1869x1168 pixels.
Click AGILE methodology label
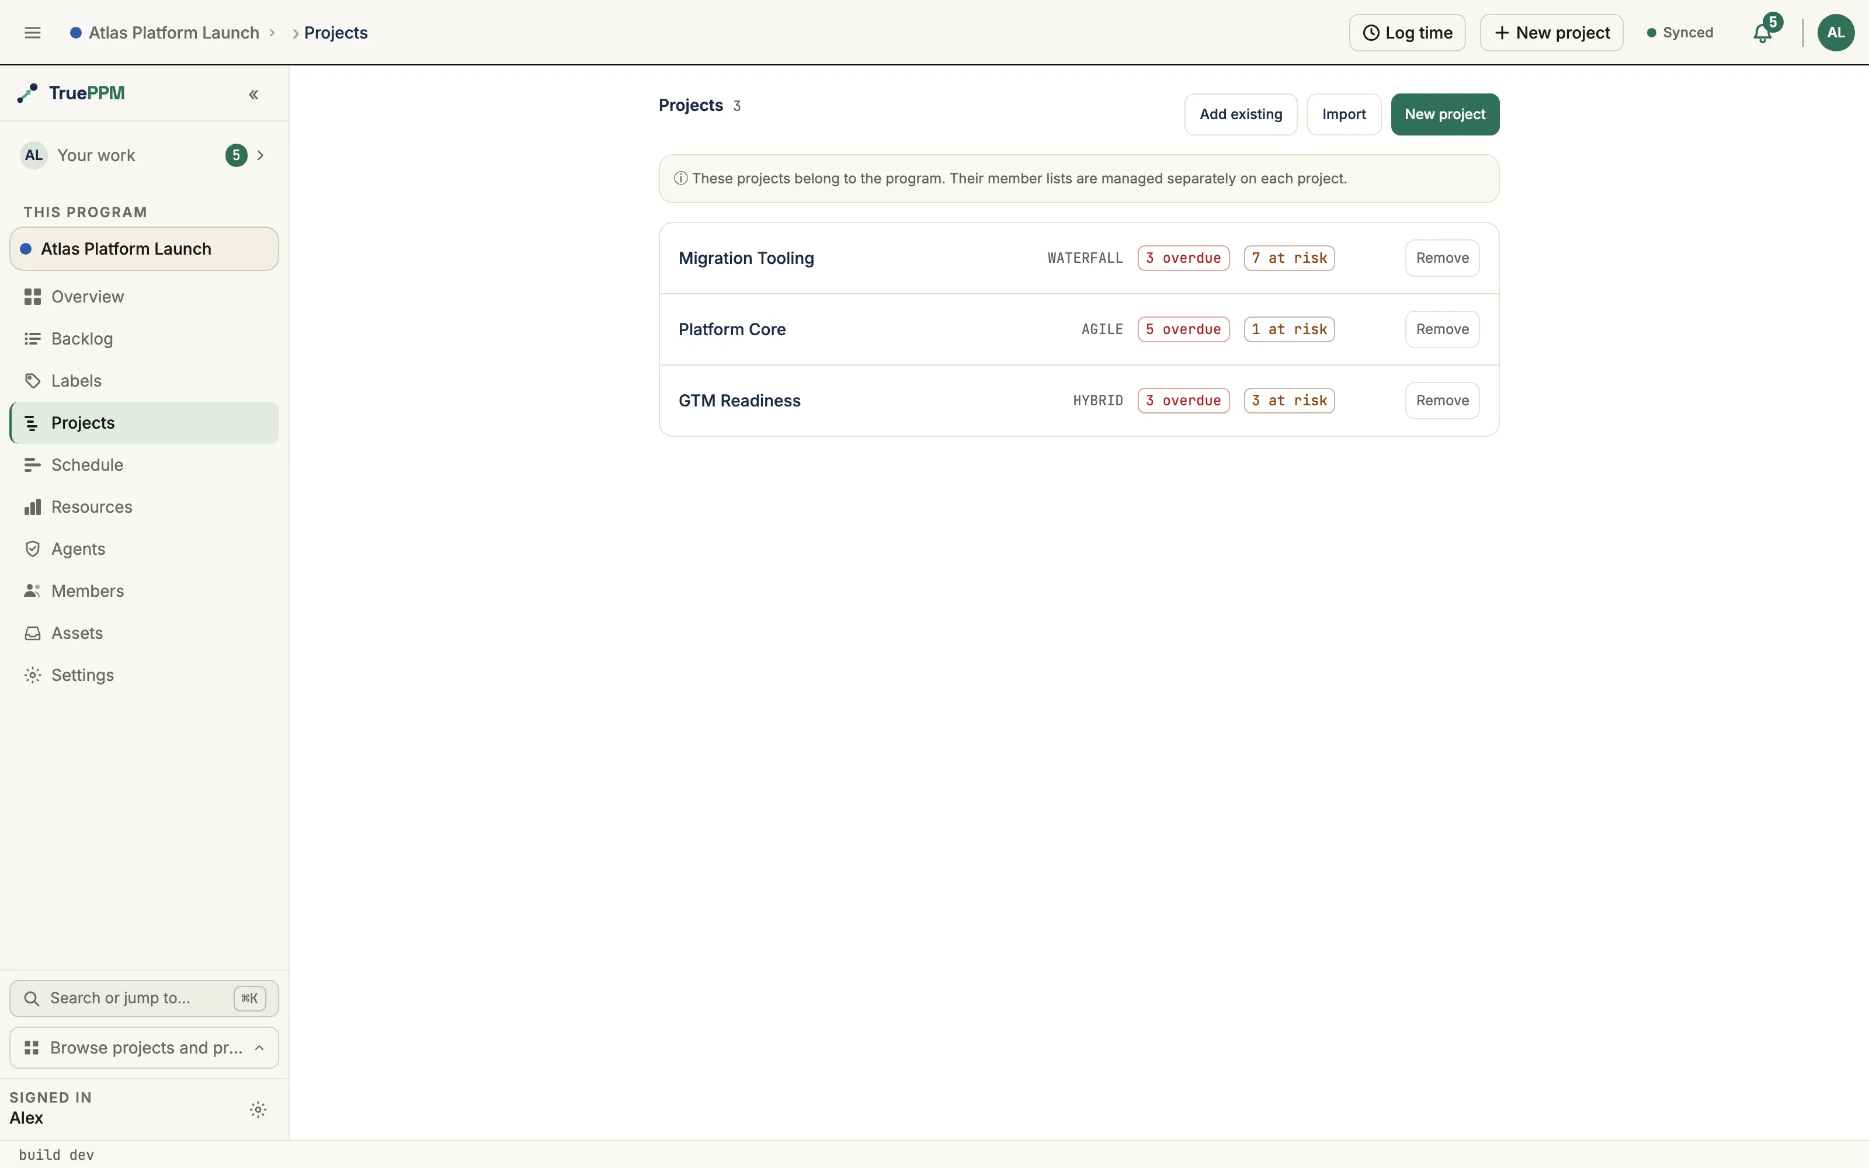click(x=1102, y=329)
